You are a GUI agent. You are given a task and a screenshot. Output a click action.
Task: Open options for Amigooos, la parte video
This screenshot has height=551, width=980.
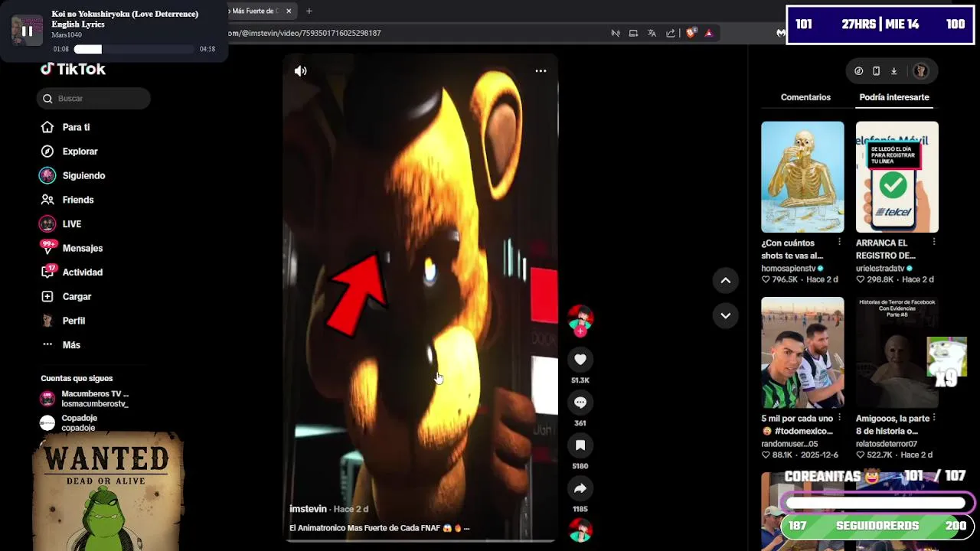click(x=934, y=418)
